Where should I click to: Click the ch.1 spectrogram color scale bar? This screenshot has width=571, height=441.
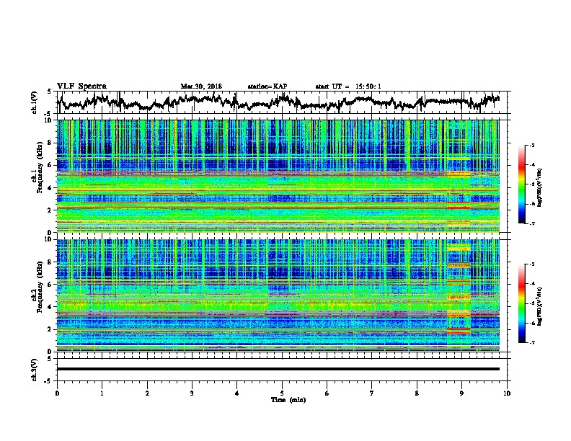(521, 184)
